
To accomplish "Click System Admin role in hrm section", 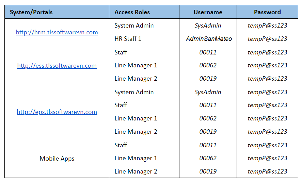I will coord(134,26).
